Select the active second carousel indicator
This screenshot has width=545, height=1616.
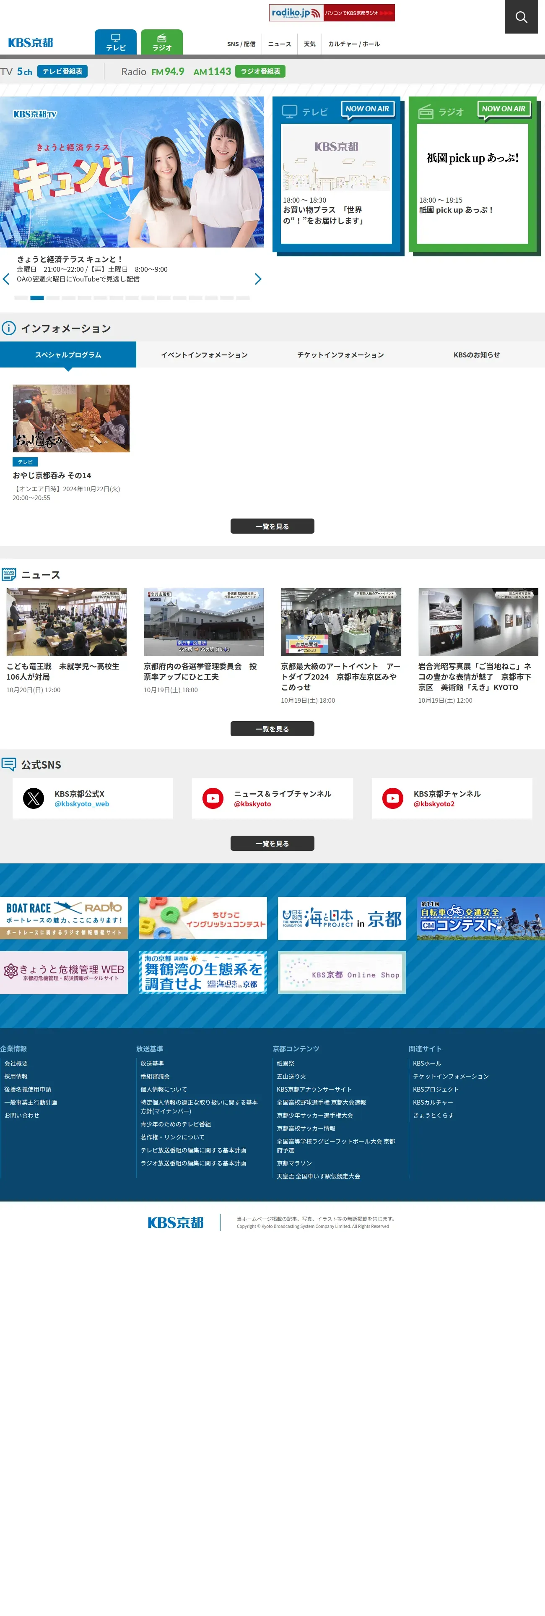(x=37, y=298)
